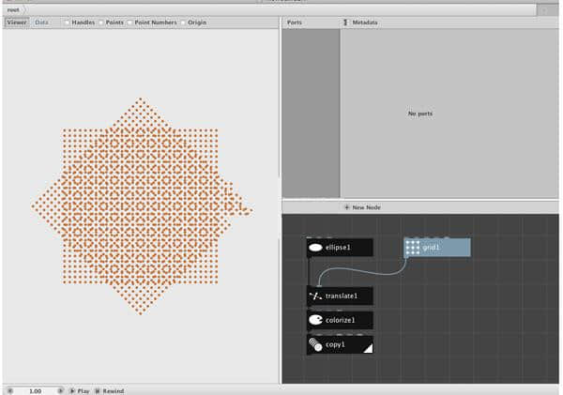This screenshot has width=563, height=395.
Task: Click the Metadata icon in Ports header
Action: [345, 22]
